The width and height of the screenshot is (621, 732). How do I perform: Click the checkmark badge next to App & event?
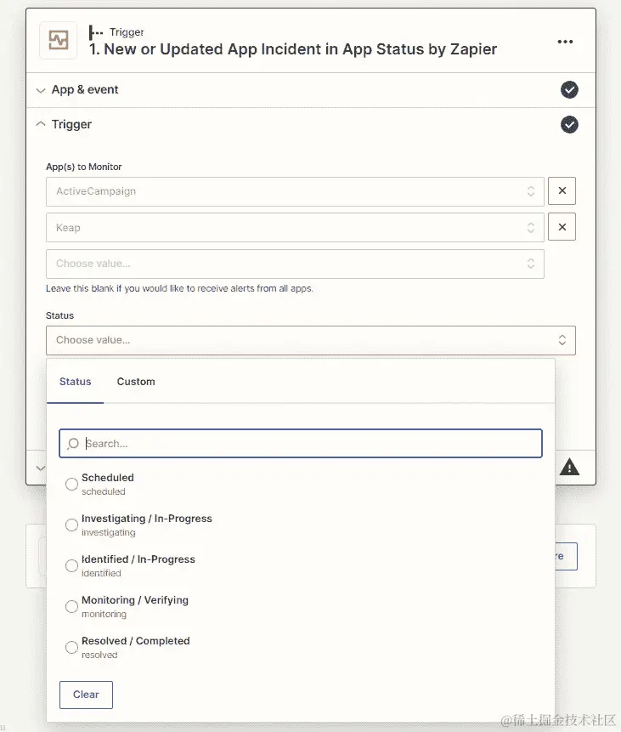coord(569,90)
